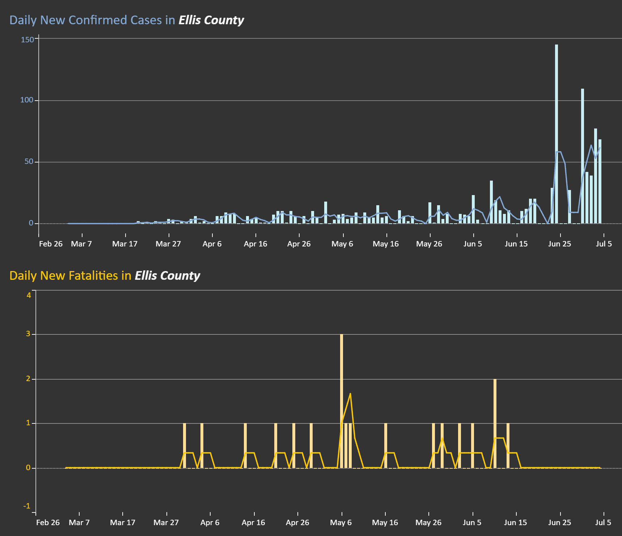Viewport: 622px width, 536px height.
Task: Click 'Jun 5' on the cases chart x-axis
Action: click(x=473, y=244)
